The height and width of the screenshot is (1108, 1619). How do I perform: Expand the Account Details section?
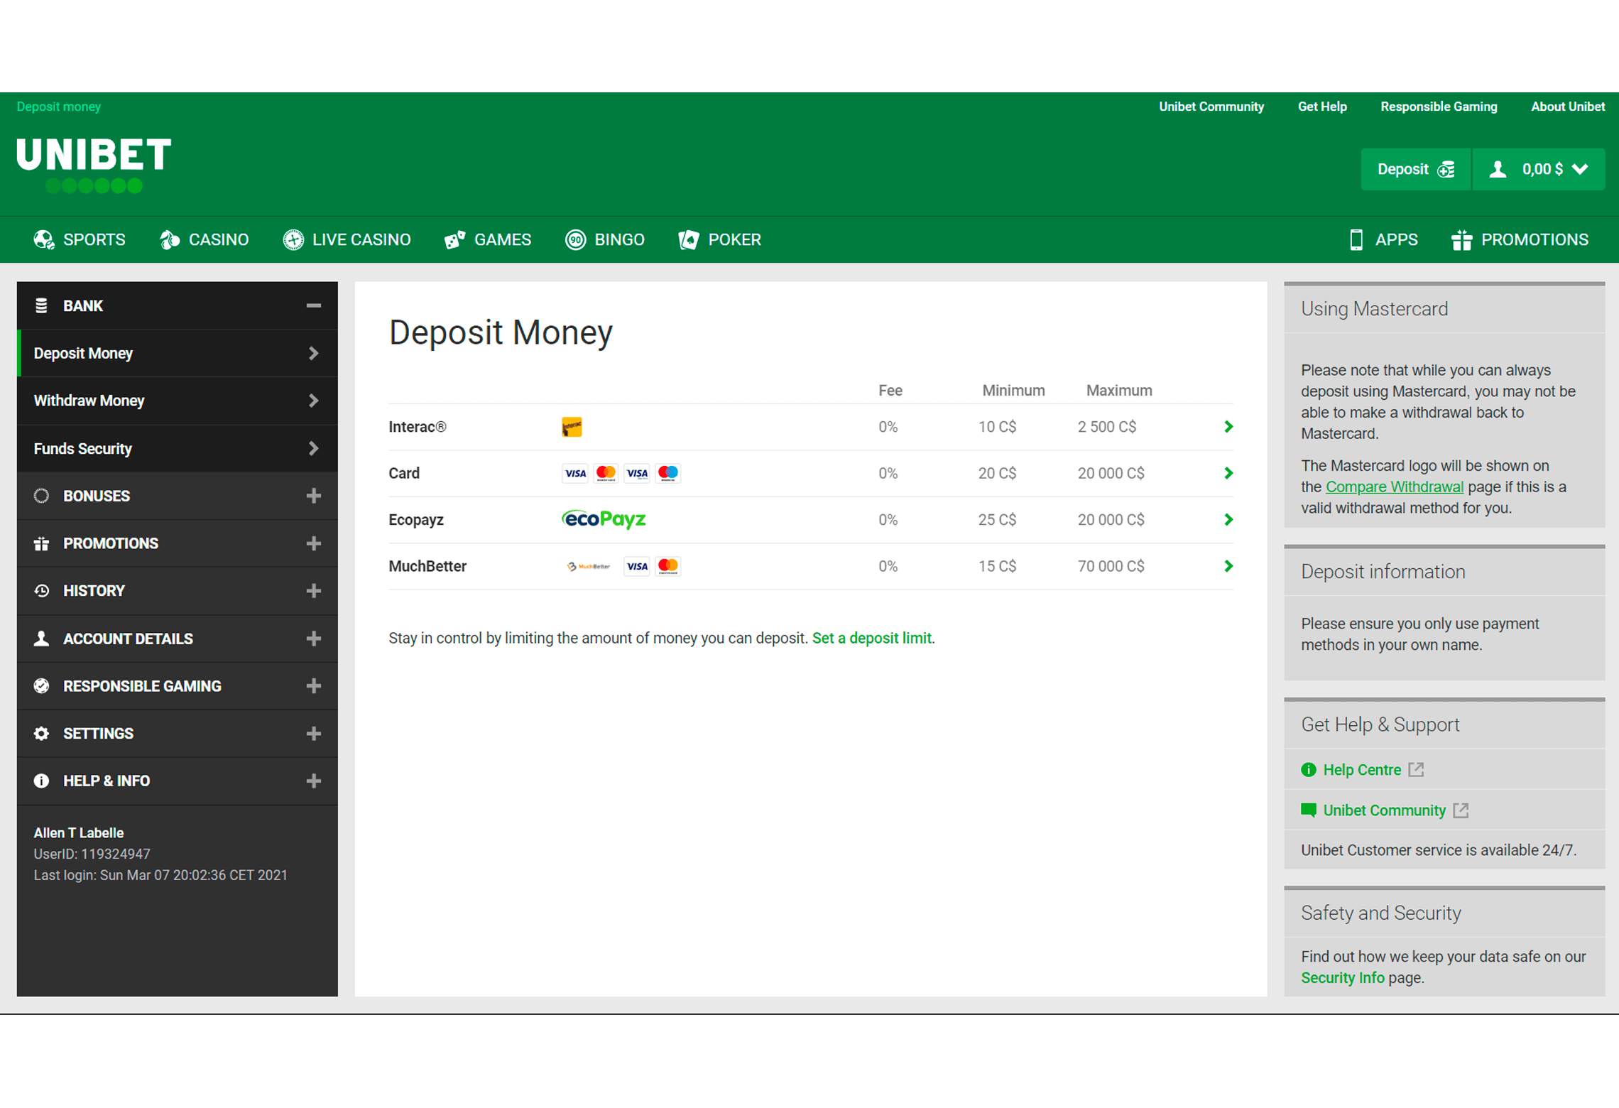(x=314, y=639)
